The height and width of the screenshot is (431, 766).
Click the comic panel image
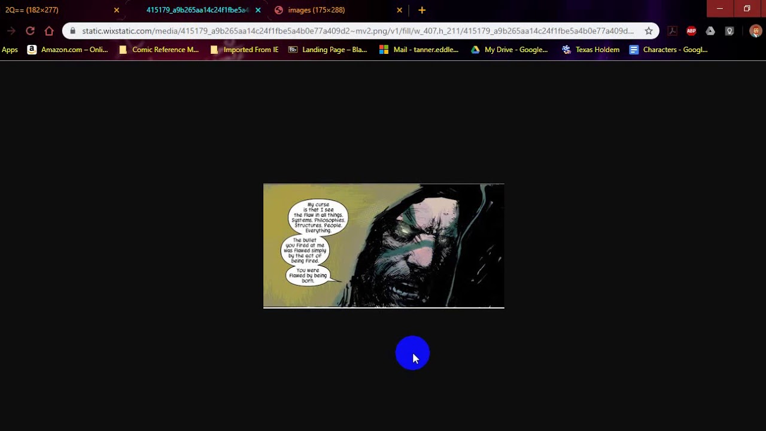384,246
